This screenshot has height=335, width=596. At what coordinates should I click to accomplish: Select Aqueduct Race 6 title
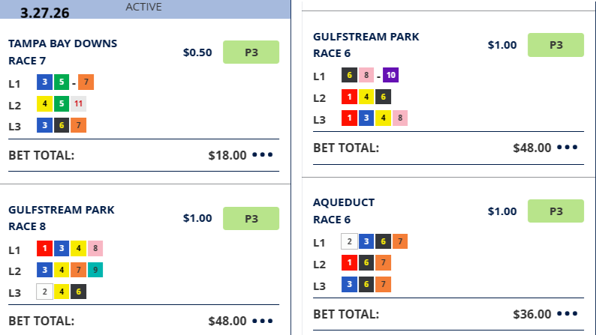pyautogui.click(x=344, y=211)
